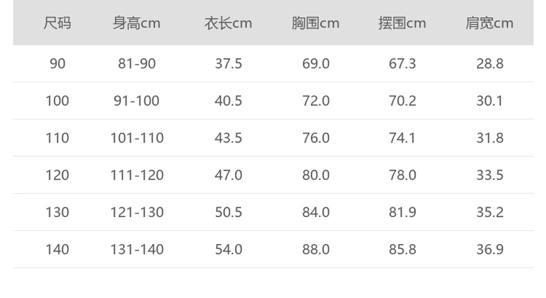
Task: Click shoulder width value 36.9
Action: point(489,250)
